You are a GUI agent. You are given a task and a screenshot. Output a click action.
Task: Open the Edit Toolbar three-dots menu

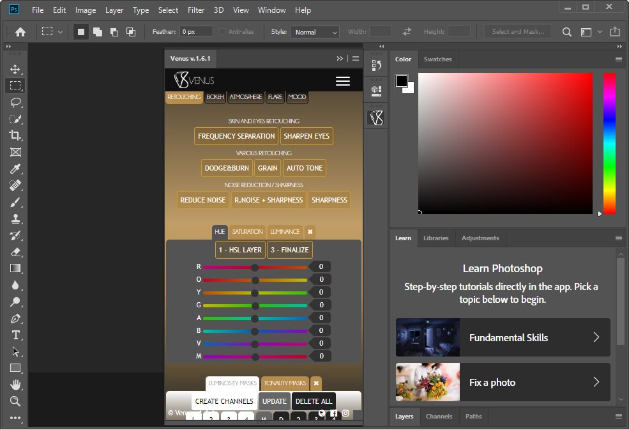pyautogui.click(x=15, y=418)
